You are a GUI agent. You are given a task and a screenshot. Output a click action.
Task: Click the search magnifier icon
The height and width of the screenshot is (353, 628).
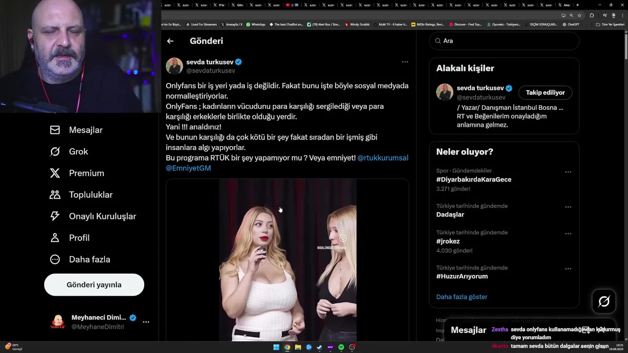coord(438,41)
